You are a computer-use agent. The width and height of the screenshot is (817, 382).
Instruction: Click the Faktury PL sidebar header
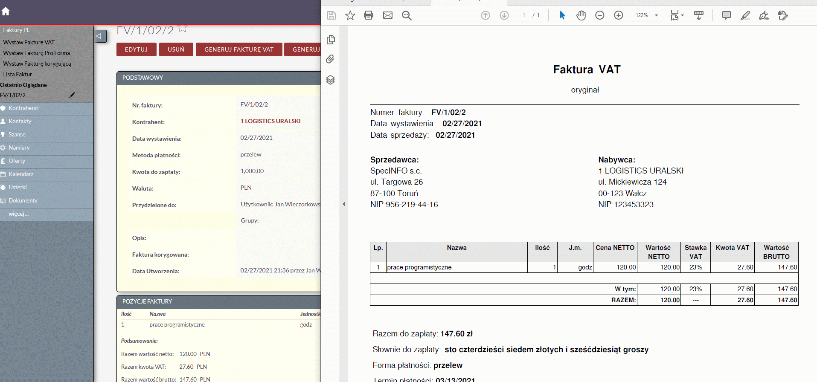click(x=16, y=30)
